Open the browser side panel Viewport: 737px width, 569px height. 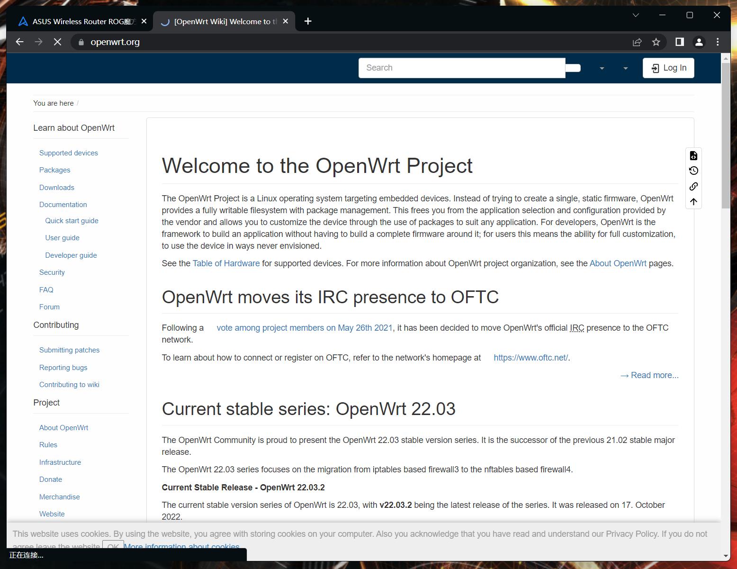679,42
